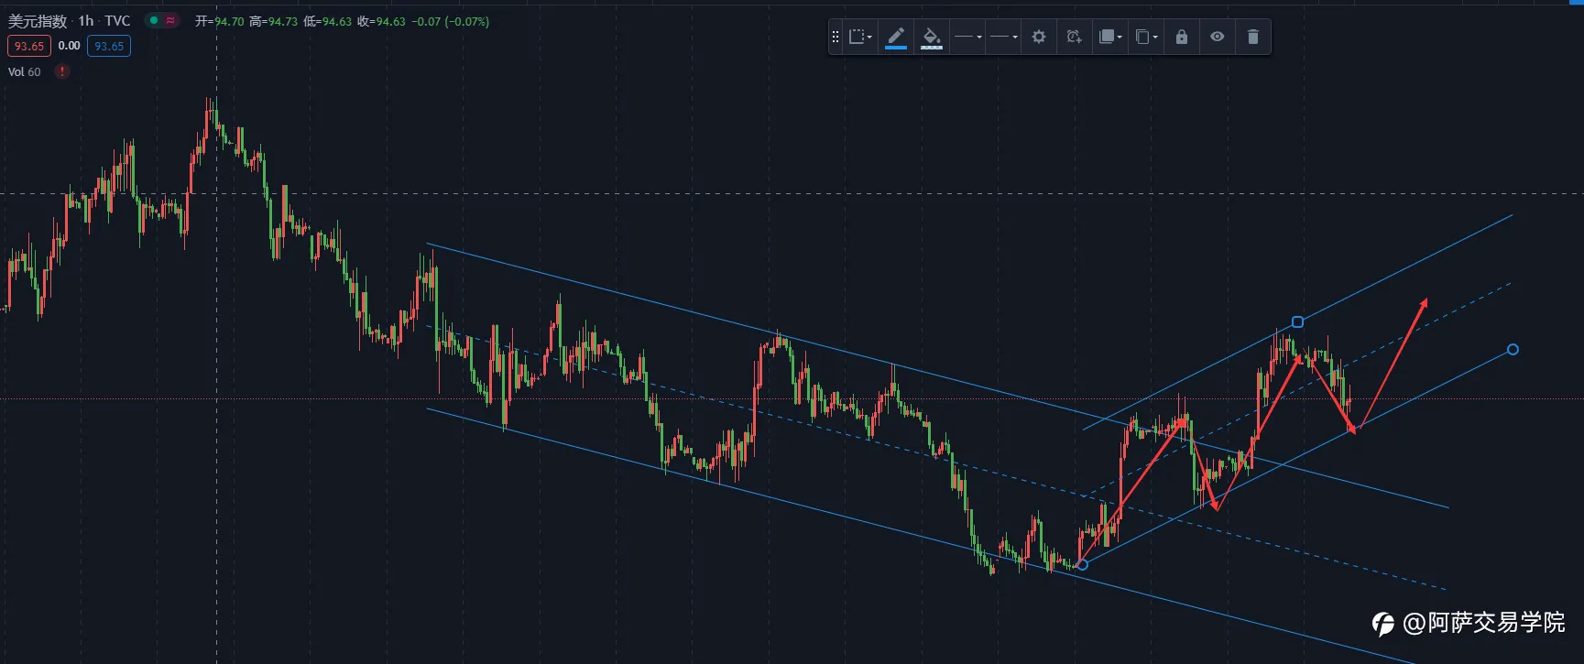
Task: Click the red 93.65 sell price box
Action: [x=29, y=46]
